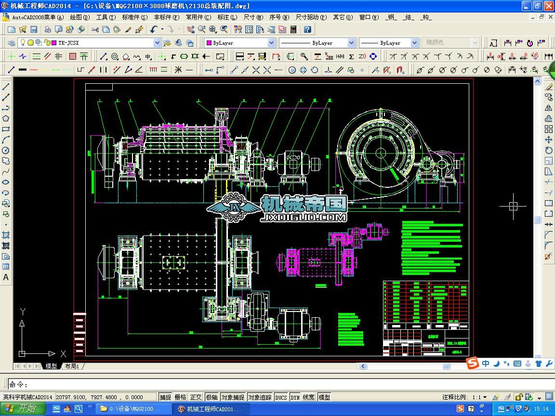Click the Zoom Realtime magnifier icon
This screenshot has height=416, width=555.
coord(202,30)
